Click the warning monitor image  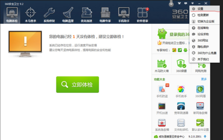25,44
